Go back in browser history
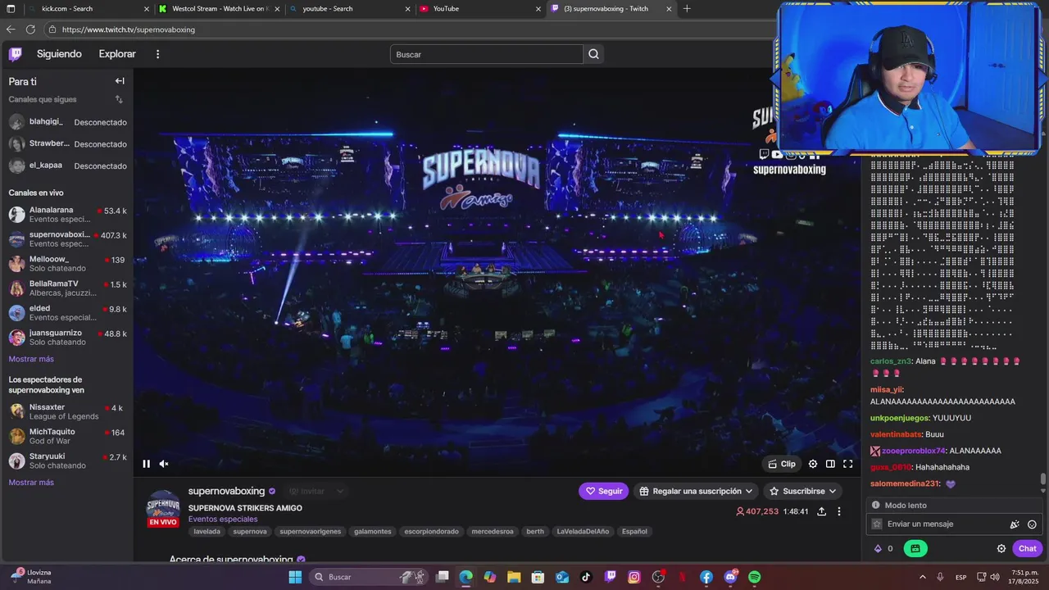Image resolution: width=1049 pixels, height=590 pixels. 11,29
